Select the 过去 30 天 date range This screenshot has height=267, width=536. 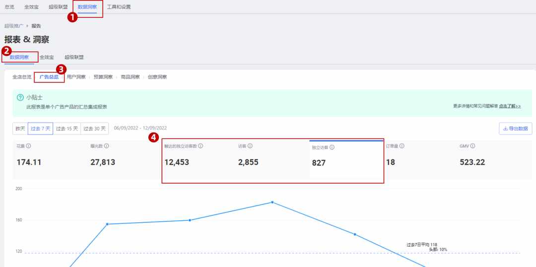tap(95, 129)
